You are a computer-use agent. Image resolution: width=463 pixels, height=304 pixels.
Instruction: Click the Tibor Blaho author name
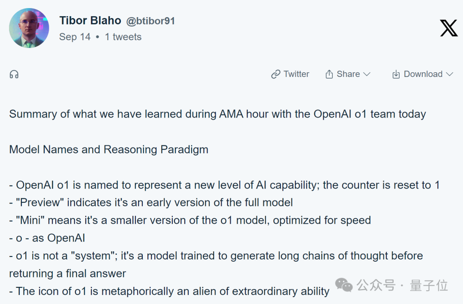click(x=90, y=21)
